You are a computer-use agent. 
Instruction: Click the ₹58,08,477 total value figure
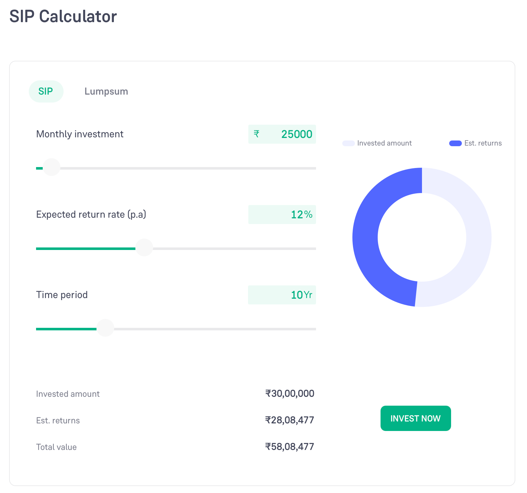[289, 447]
